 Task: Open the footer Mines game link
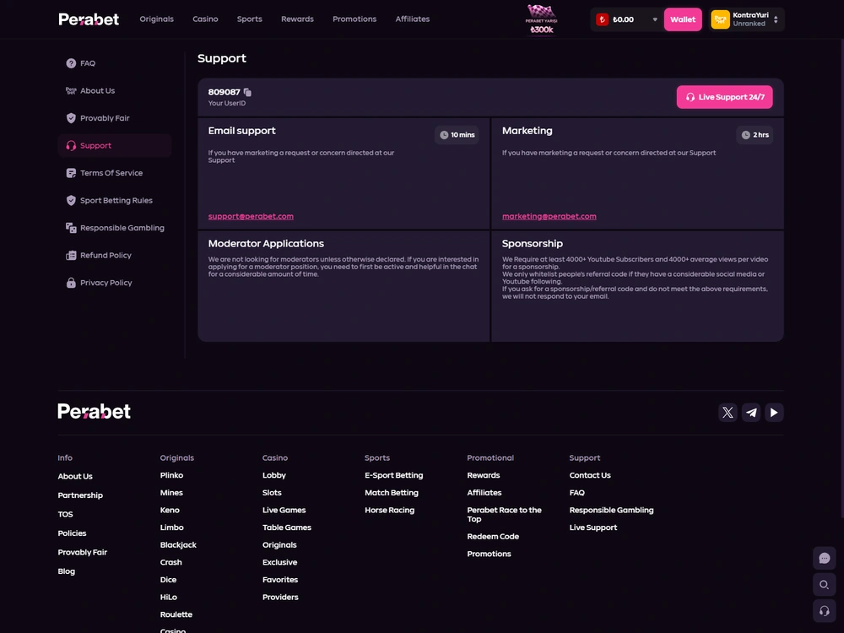171,493
